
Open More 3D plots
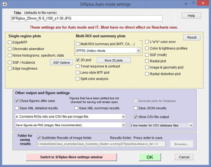tap(114, 60)
